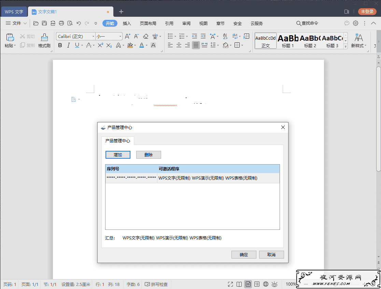Select the 文字文稿1 document tab
Viewport: 381px width, 289px height.
click(70, 12)
